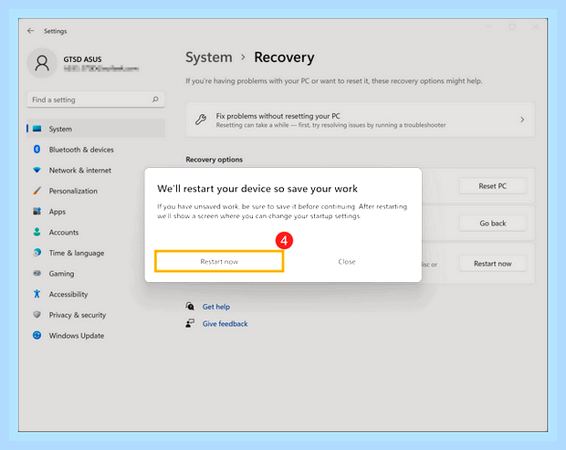566x450 pixels.
Task: Open Apps settings page
Action: pyautogui.click(x=58, y=212)
